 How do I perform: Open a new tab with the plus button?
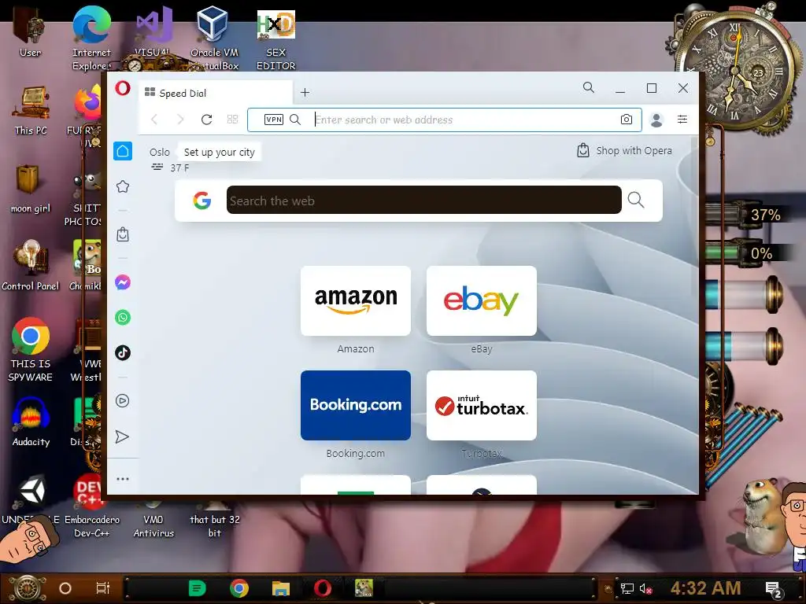click(x=305, y=93)
